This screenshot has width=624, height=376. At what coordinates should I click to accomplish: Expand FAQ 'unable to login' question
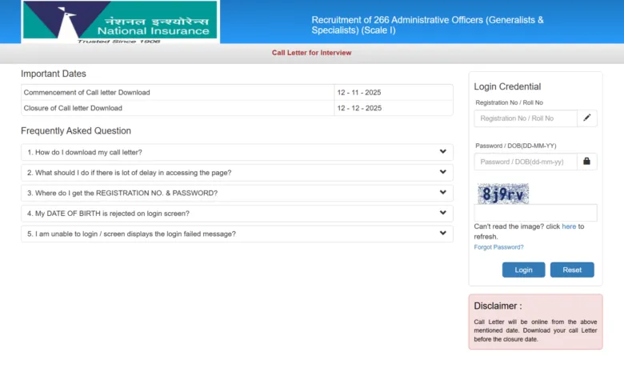click(237, 234)
